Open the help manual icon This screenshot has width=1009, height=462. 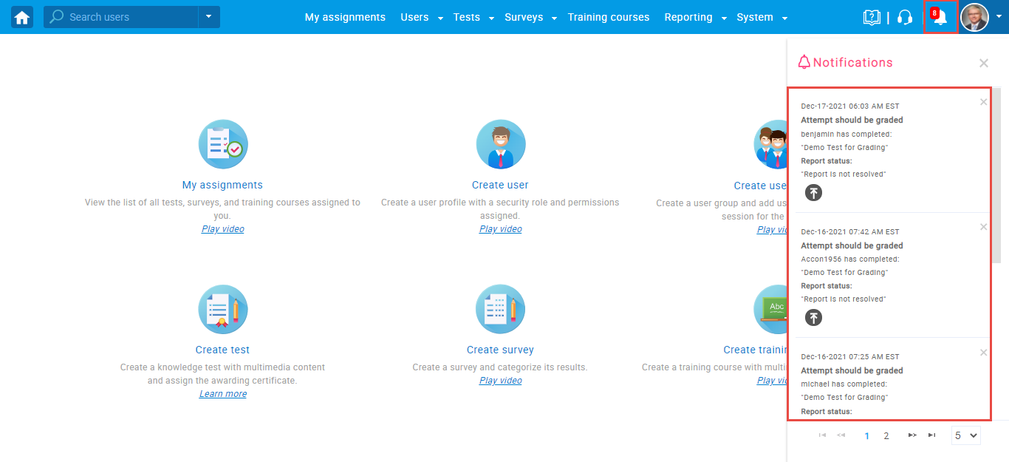pos(872,17)
